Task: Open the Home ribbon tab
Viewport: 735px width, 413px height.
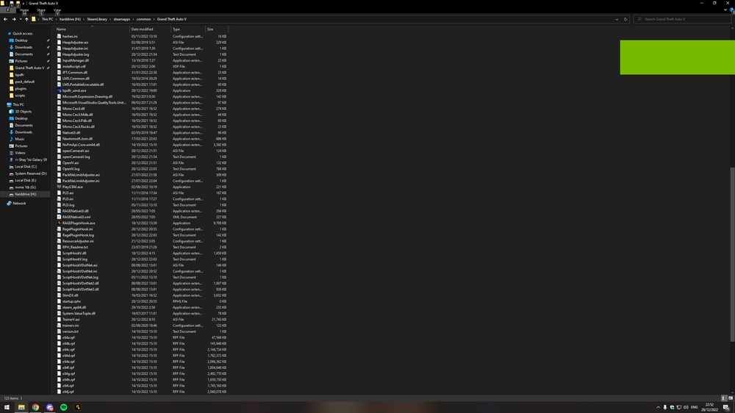Action: [x=24, y=10]
